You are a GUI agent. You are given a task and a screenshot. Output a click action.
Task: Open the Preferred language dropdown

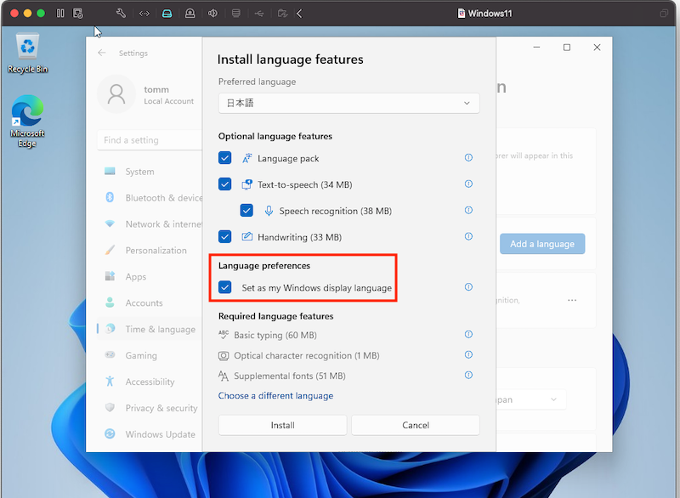click(348, 103)
